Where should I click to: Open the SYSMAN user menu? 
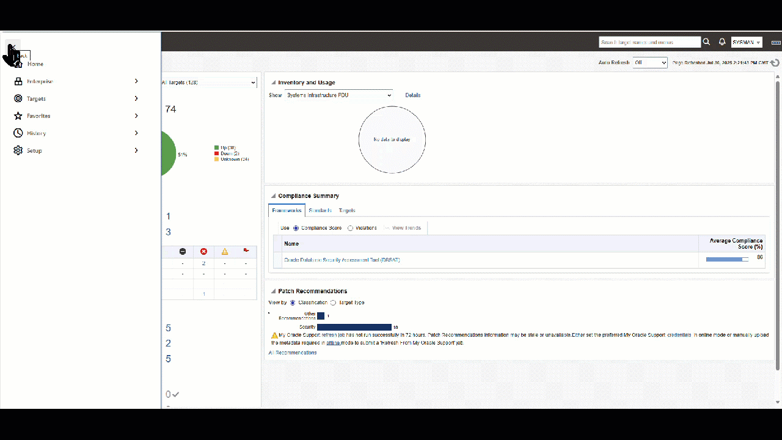(747, 42)
